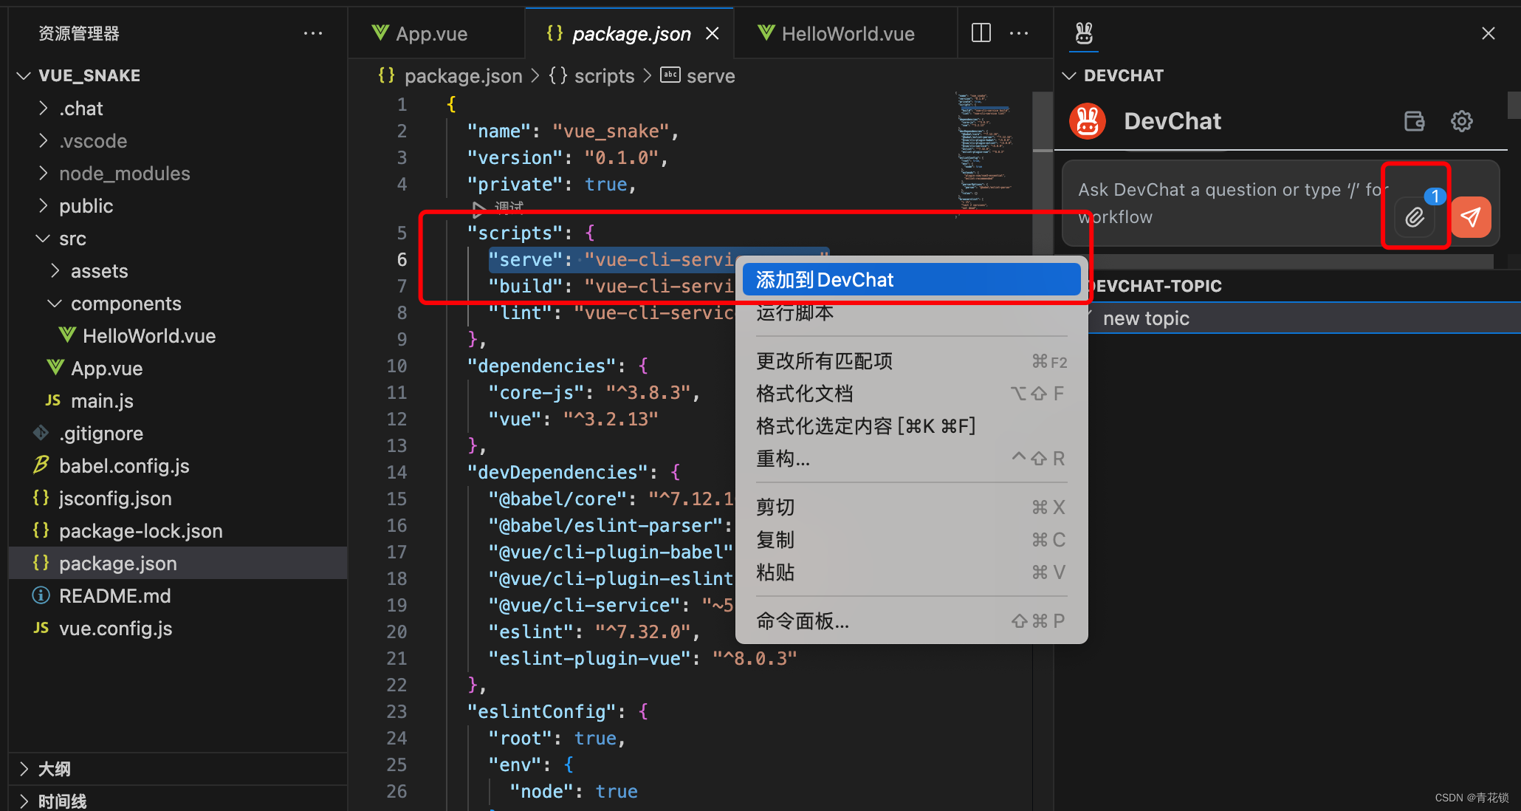The image size is (1521, 811).
Task: Collapse the DEVCHAT section header
Action: (x=1069, y=75)
